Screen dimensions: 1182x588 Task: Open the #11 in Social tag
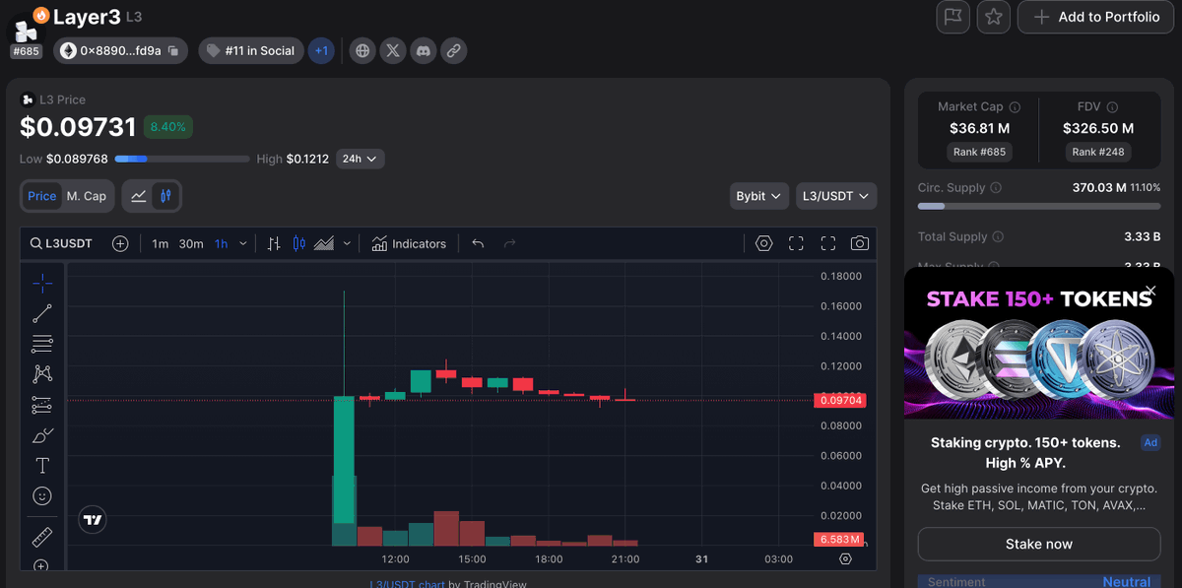pos(251,50)
